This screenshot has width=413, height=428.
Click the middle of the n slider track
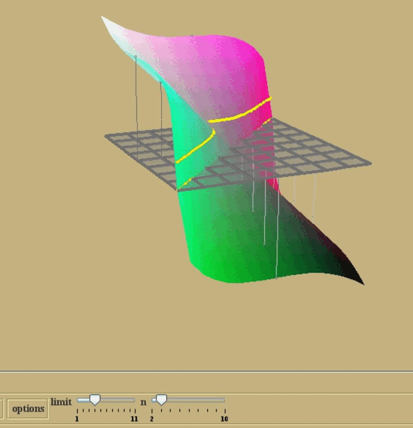tap(188, 400)
